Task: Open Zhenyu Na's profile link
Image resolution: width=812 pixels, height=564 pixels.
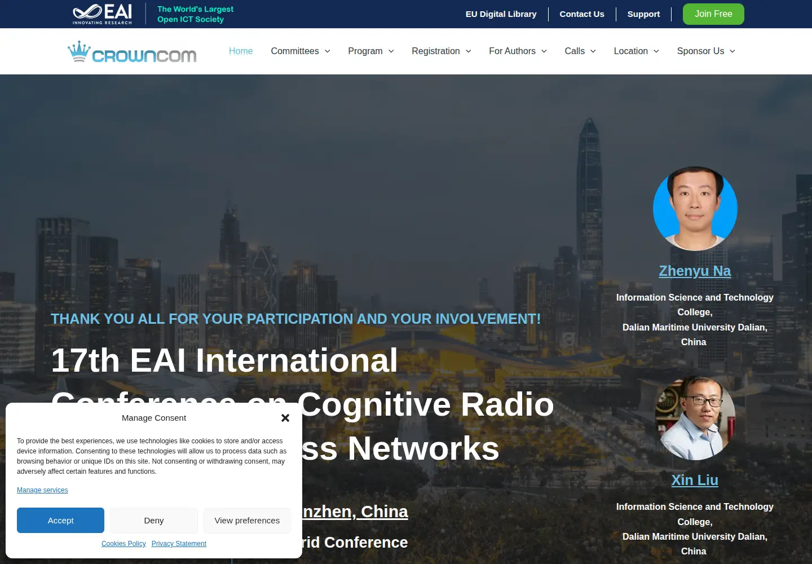Action: tap(695, 271)
